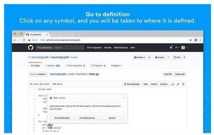Viewport: 214px width, 135px height.
Task: Open the file History
Action: point(164,84)
